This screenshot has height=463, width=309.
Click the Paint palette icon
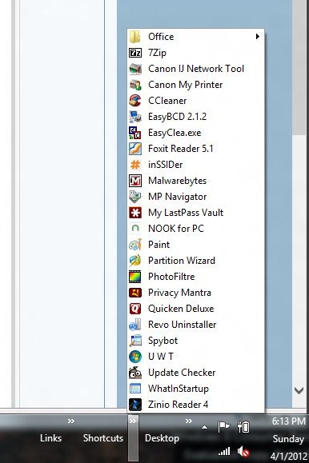coord(135,245)
